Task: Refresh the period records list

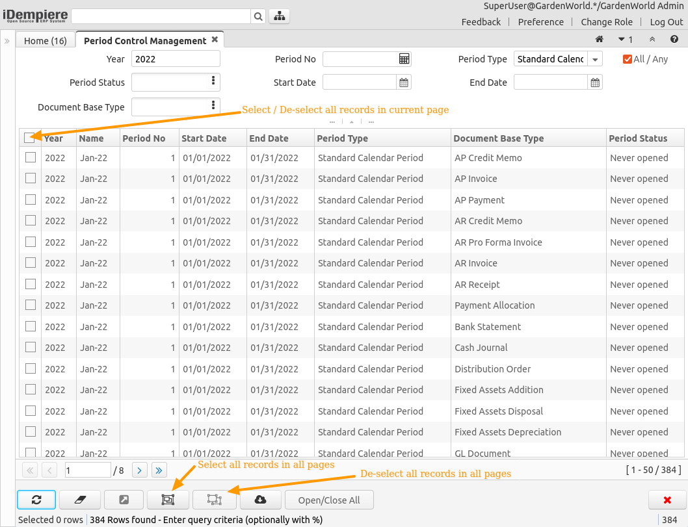Action: point(36,500)
